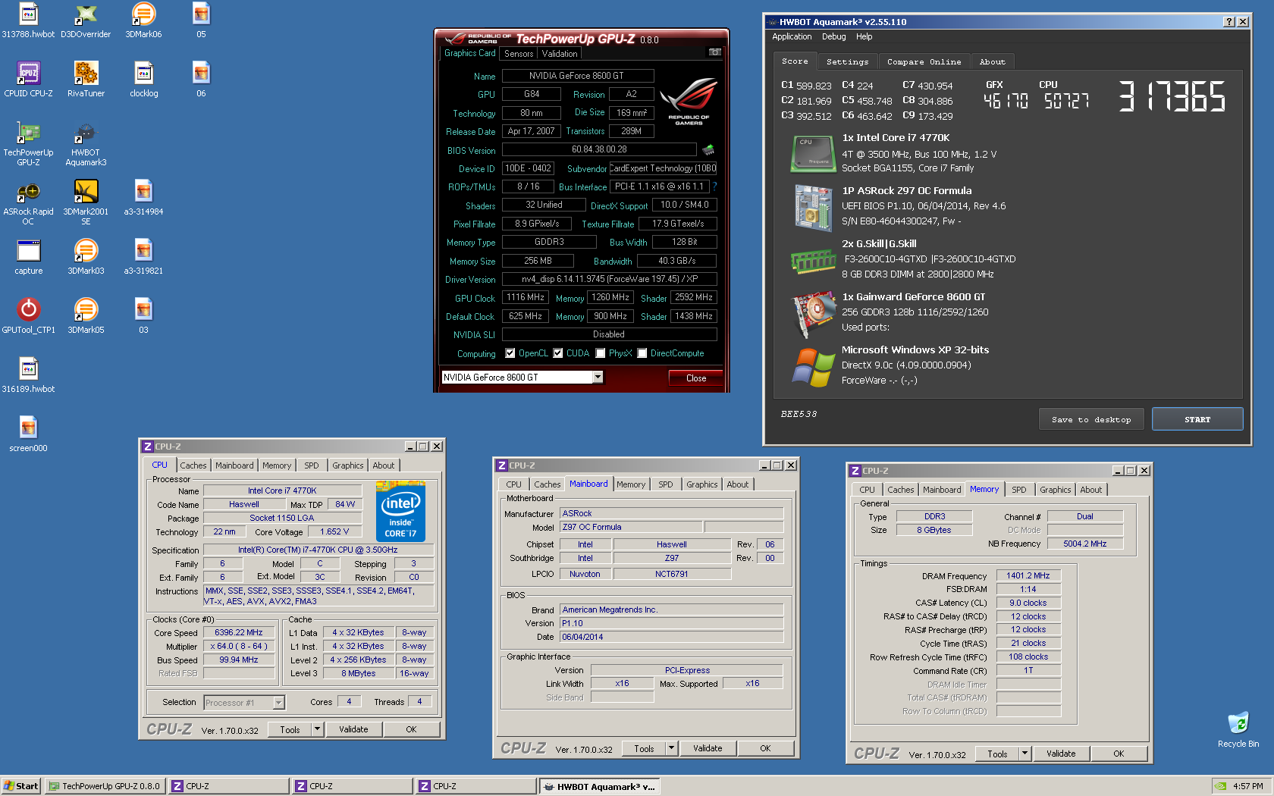This screenshot has height=796, width=1274.
Task: Click the Close button in GPU-Z
Action: tap(695, 378)
